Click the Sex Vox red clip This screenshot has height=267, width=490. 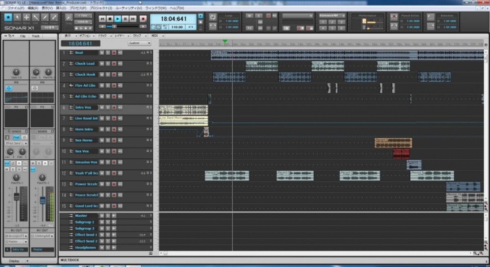401,154
